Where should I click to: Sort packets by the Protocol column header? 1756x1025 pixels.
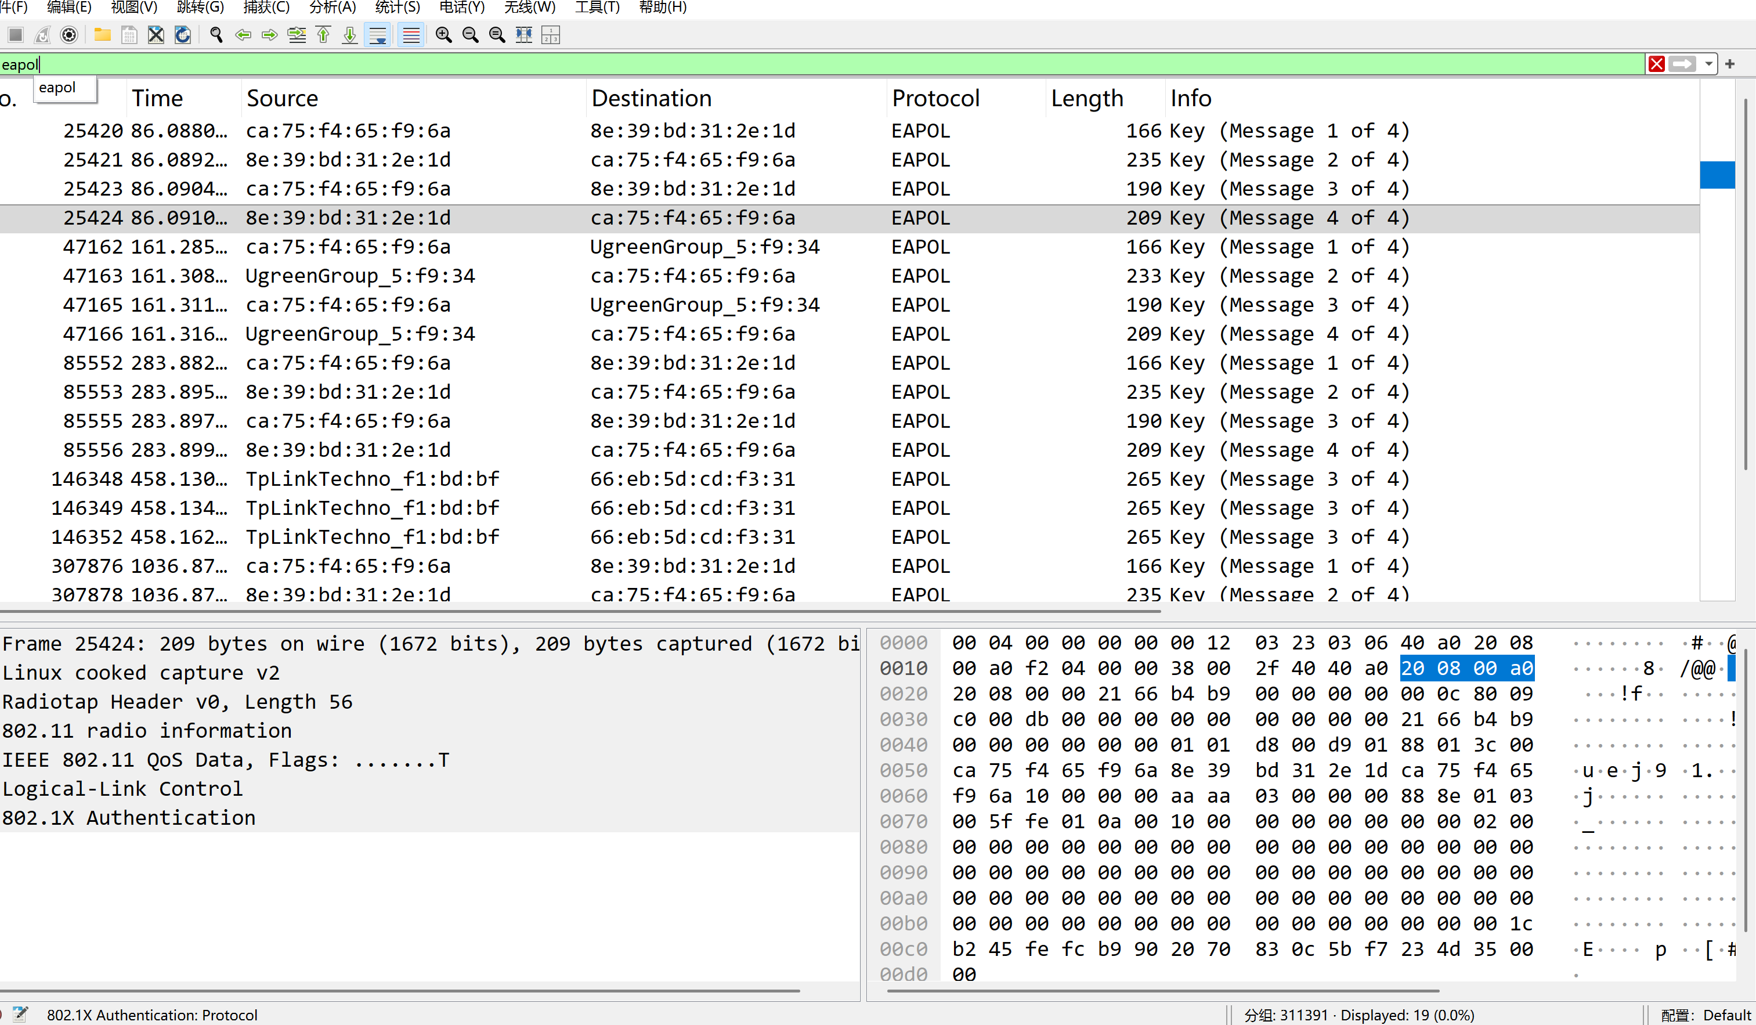[x=935, y=98]
